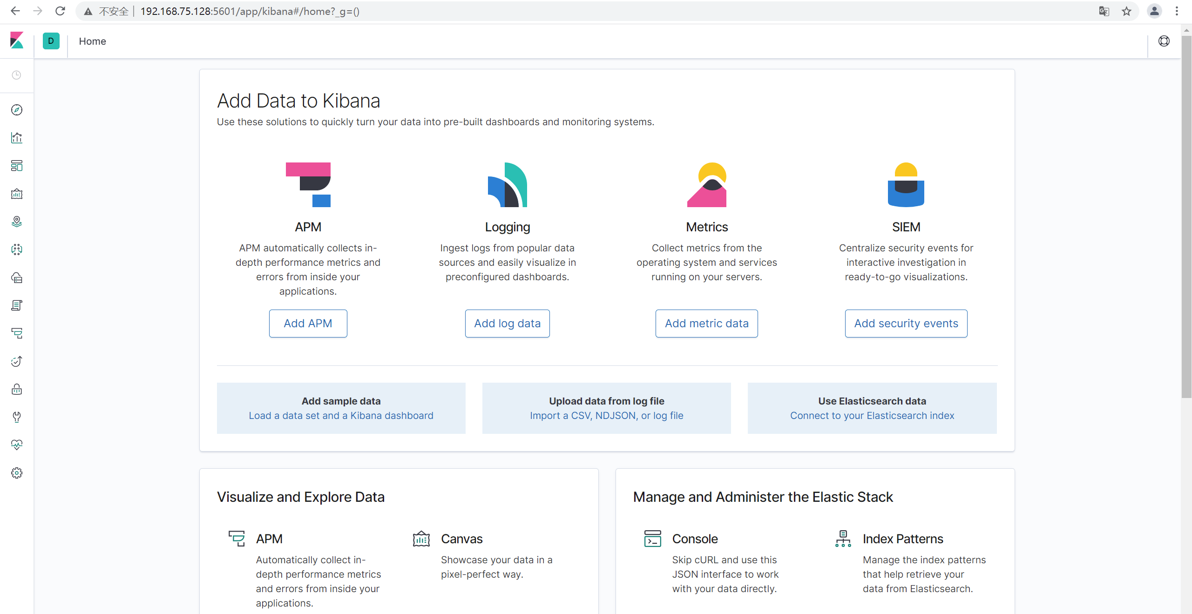Open Canvas via the sidebar easel icon

point(17,194)
